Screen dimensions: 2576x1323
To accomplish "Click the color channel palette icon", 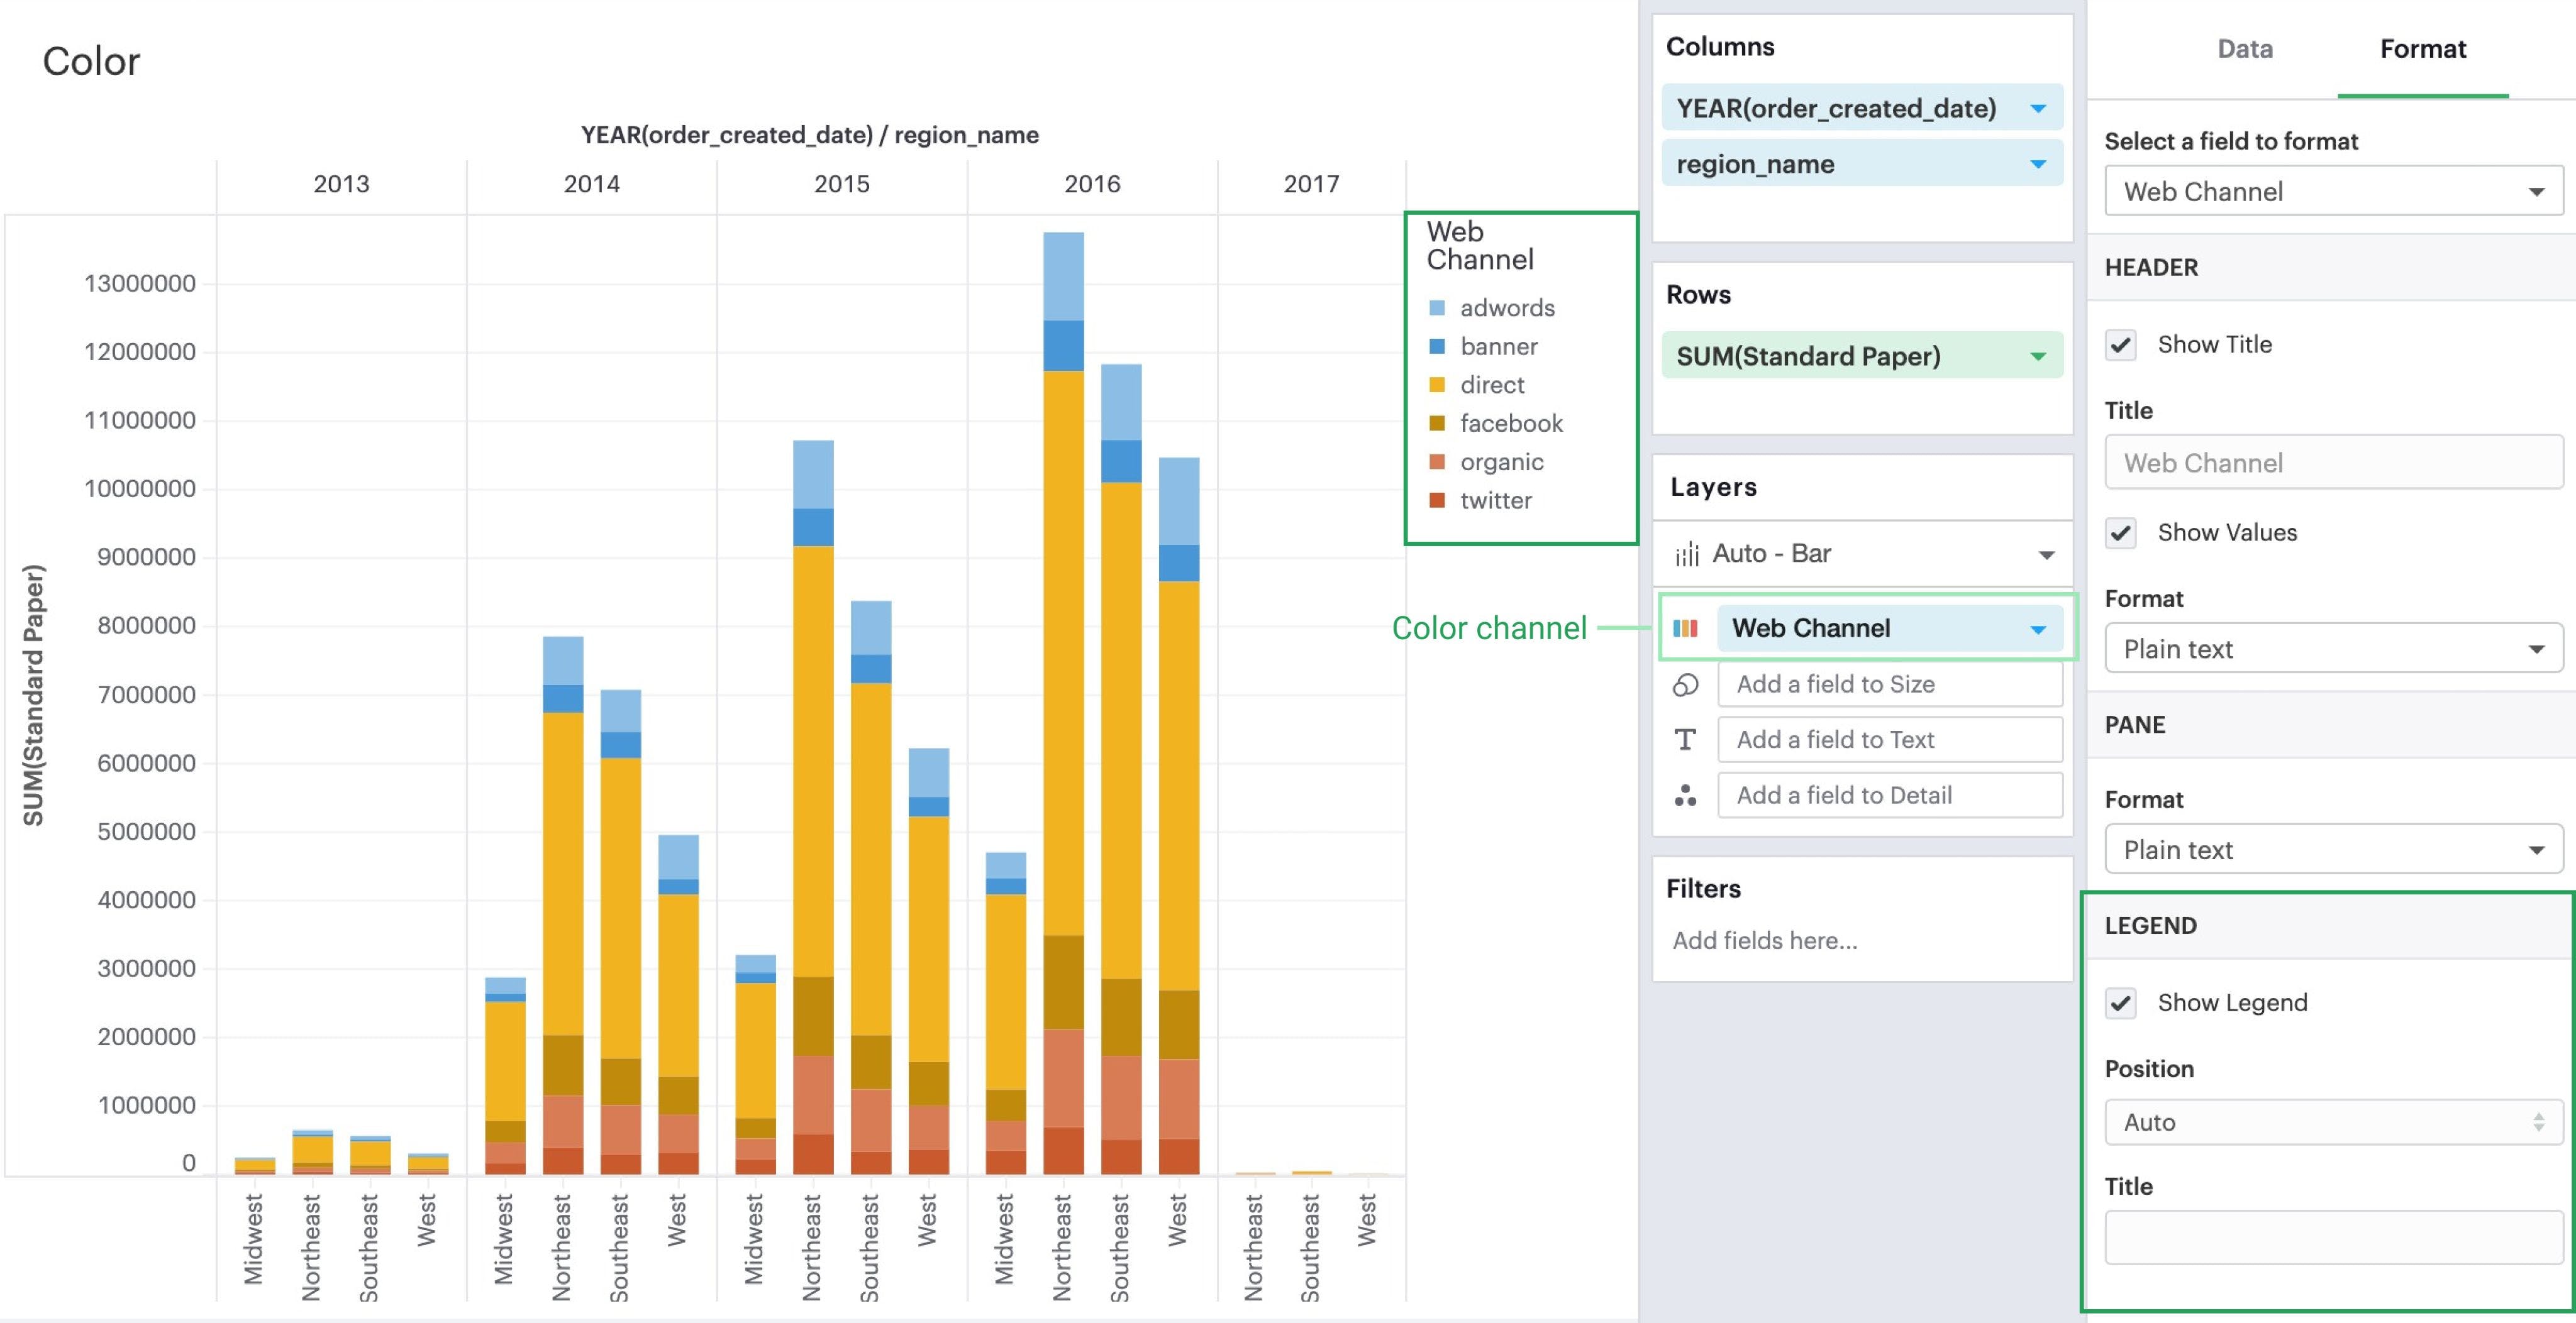I will point(1685,627).
